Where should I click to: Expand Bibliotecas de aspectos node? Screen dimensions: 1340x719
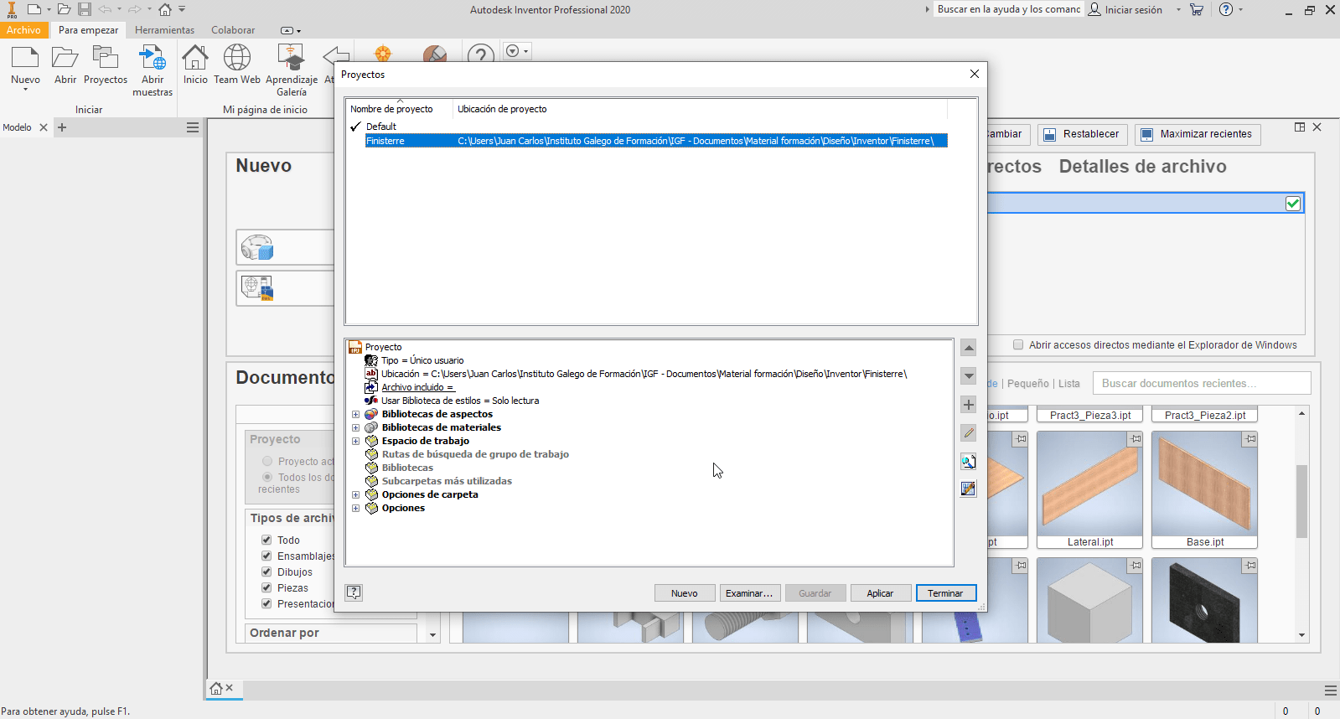pyautogui.click(x=355, y=414)
